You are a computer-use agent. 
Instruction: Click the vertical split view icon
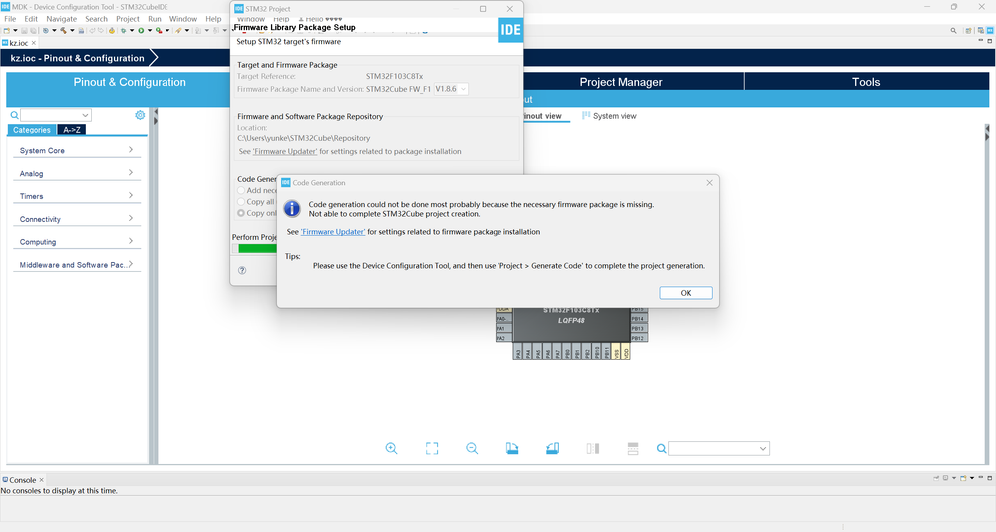point(592,449)
